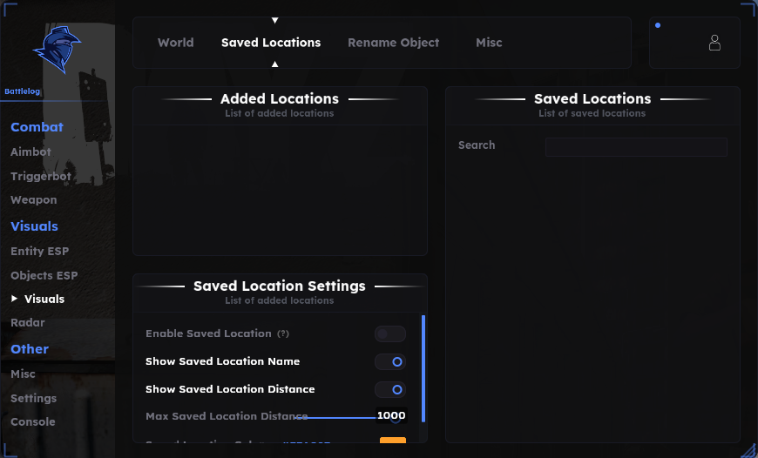Click the Battlelog masked hat logo
Viewport: 758px width, 458px height.
(57, 50)
